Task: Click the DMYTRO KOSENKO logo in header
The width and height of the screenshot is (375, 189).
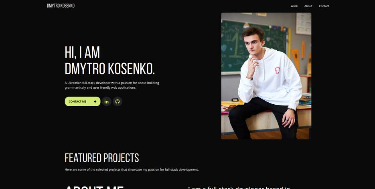Action: tap(61, 6)
